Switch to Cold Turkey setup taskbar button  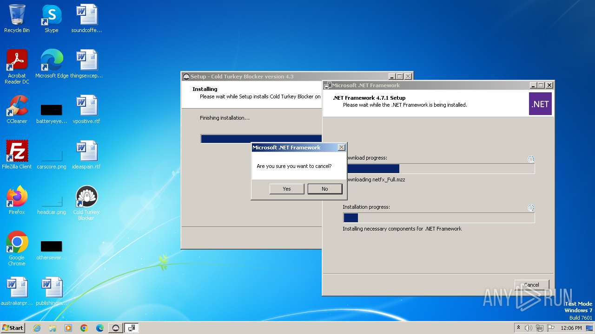[x=116, y=328]
